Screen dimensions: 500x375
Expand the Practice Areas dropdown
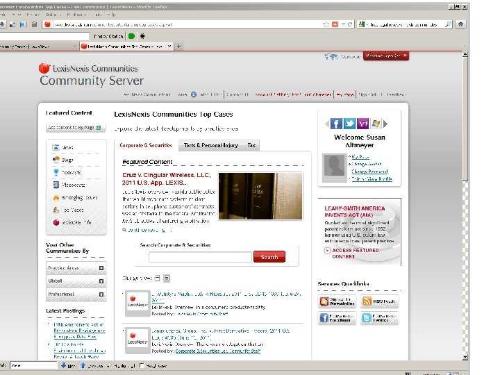coord(76,268)
